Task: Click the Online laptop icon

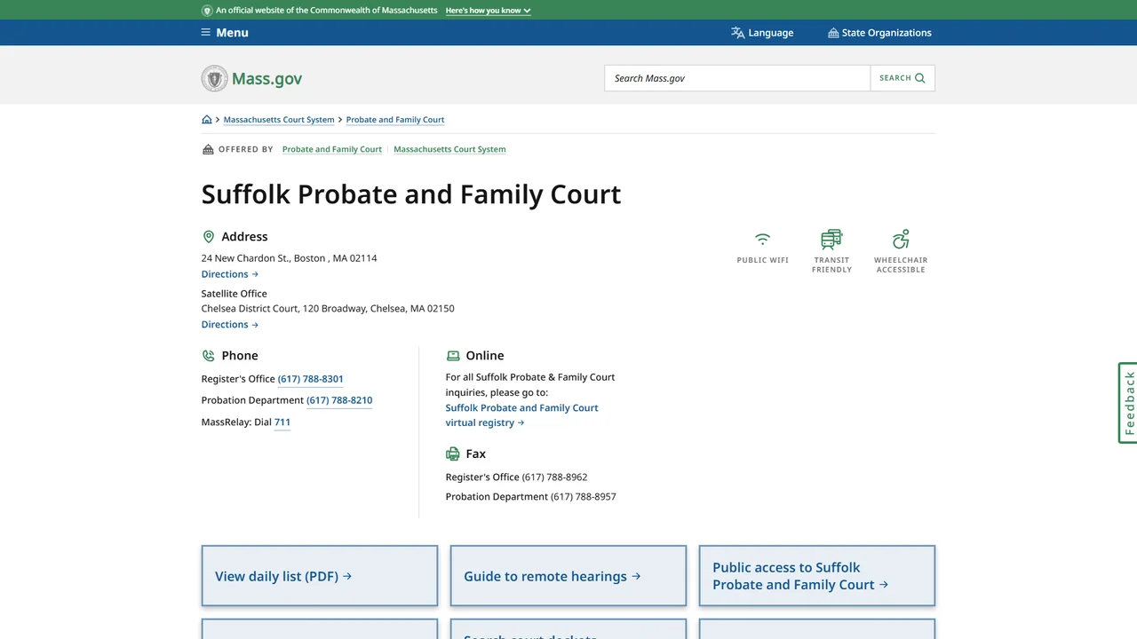Action: click(453, 356)
